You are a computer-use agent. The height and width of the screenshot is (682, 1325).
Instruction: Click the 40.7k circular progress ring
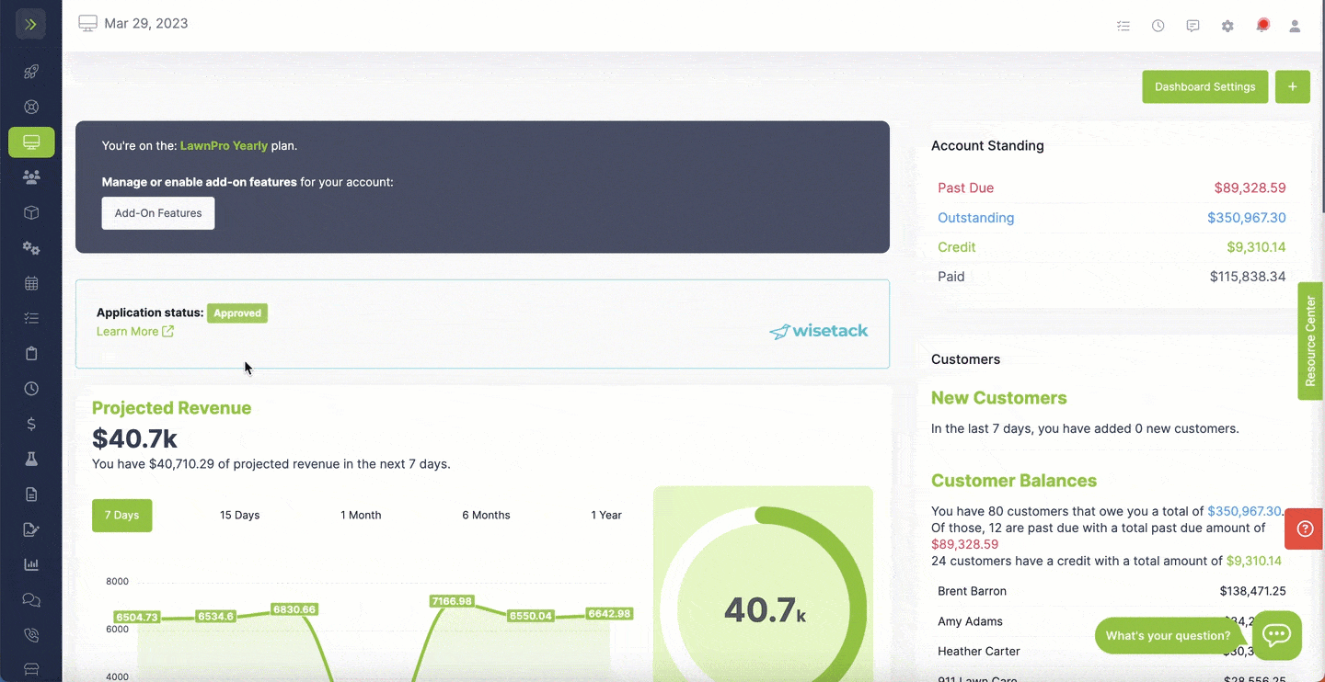763,609
